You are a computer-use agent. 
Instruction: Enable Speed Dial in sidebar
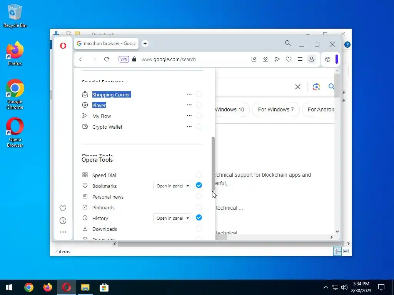click(x=199, y=175)
